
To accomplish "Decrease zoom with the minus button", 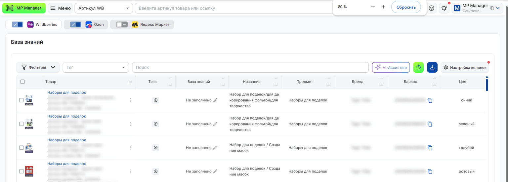I will (x=373, y=7).
